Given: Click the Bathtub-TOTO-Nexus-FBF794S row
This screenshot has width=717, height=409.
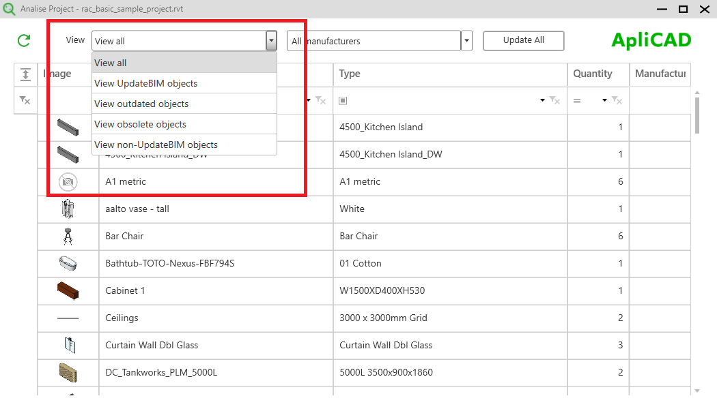Looking at the screenshot, I should tap(205, 263).
